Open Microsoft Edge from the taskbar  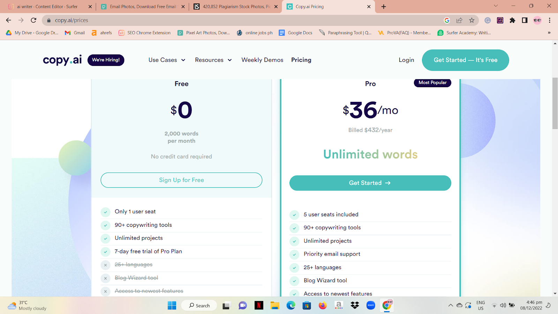[291, 306]
